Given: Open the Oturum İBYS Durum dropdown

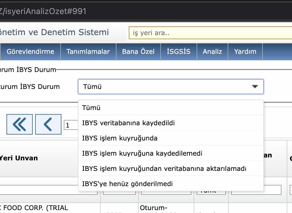Looking at the screenshot, I should pyautogui.click(x=171, y=87).
